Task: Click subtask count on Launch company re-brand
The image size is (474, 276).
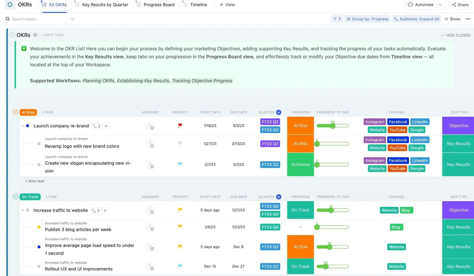Action: pyautogui.click(x=97, y=126)
